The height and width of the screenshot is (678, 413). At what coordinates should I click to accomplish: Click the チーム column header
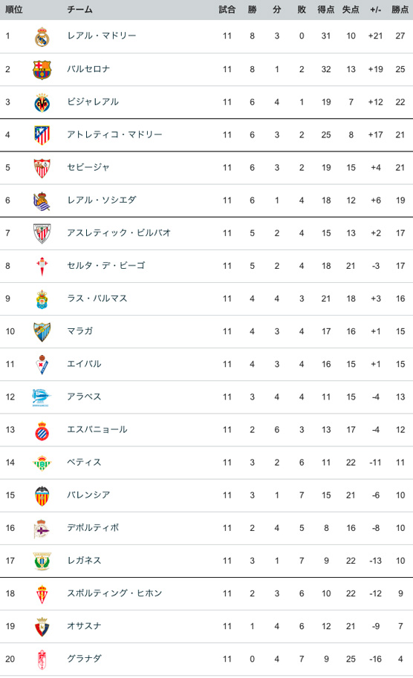point(80,10)
